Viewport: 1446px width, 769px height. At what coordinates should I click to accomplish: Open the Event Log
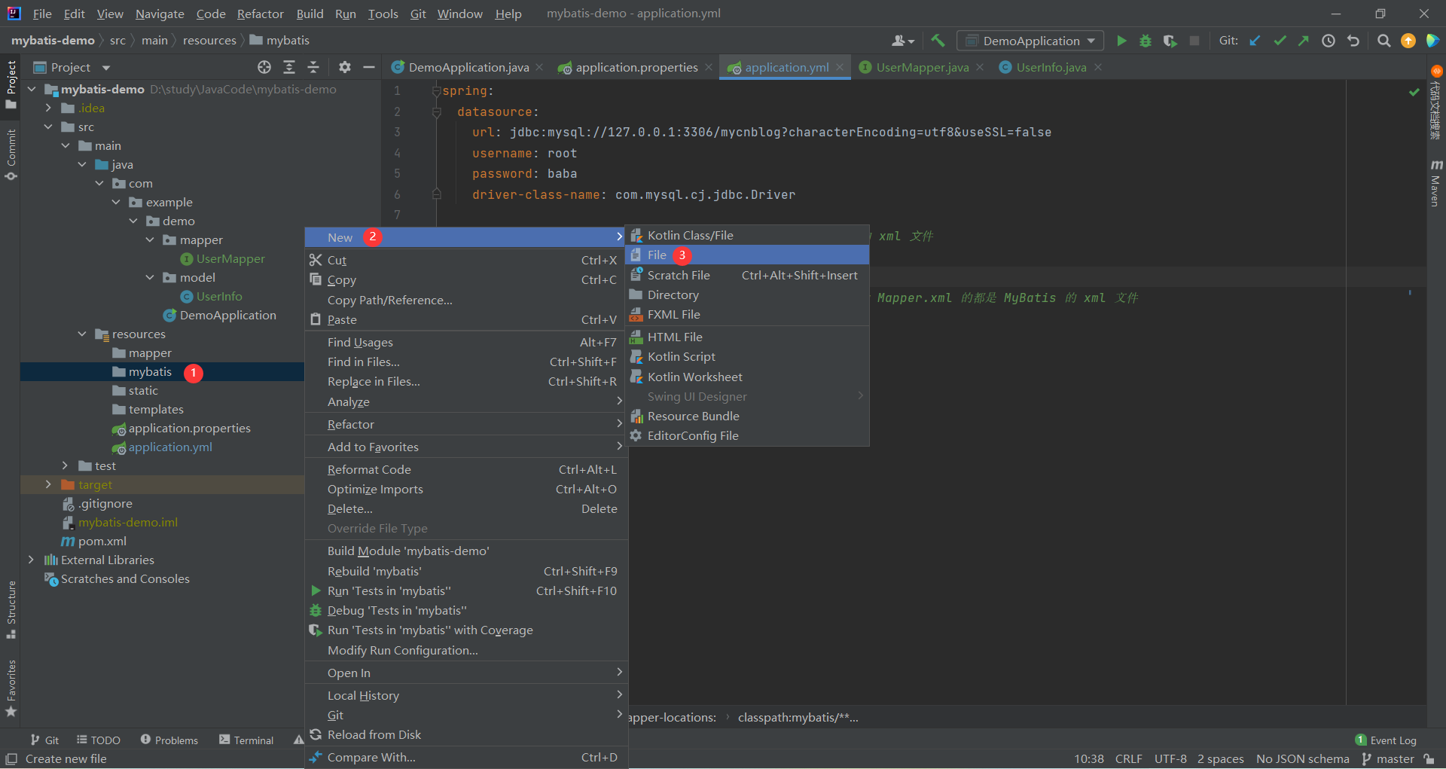[1385, 740]
